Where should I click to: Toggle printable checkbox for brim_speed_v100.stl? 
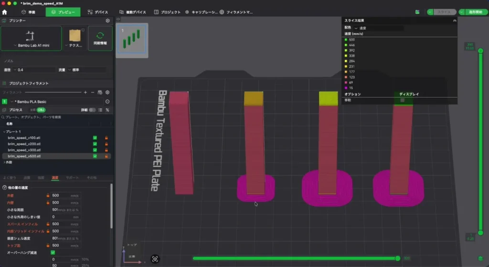click(95, 138)
